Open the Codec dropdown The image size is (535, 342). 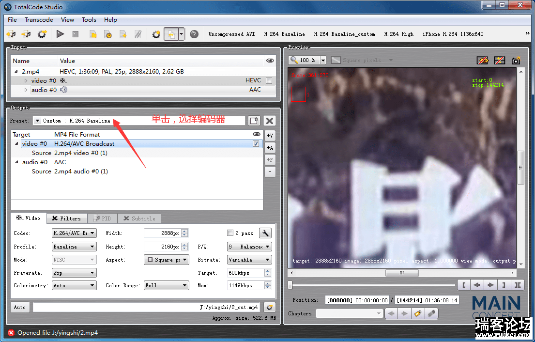point(74,233)
